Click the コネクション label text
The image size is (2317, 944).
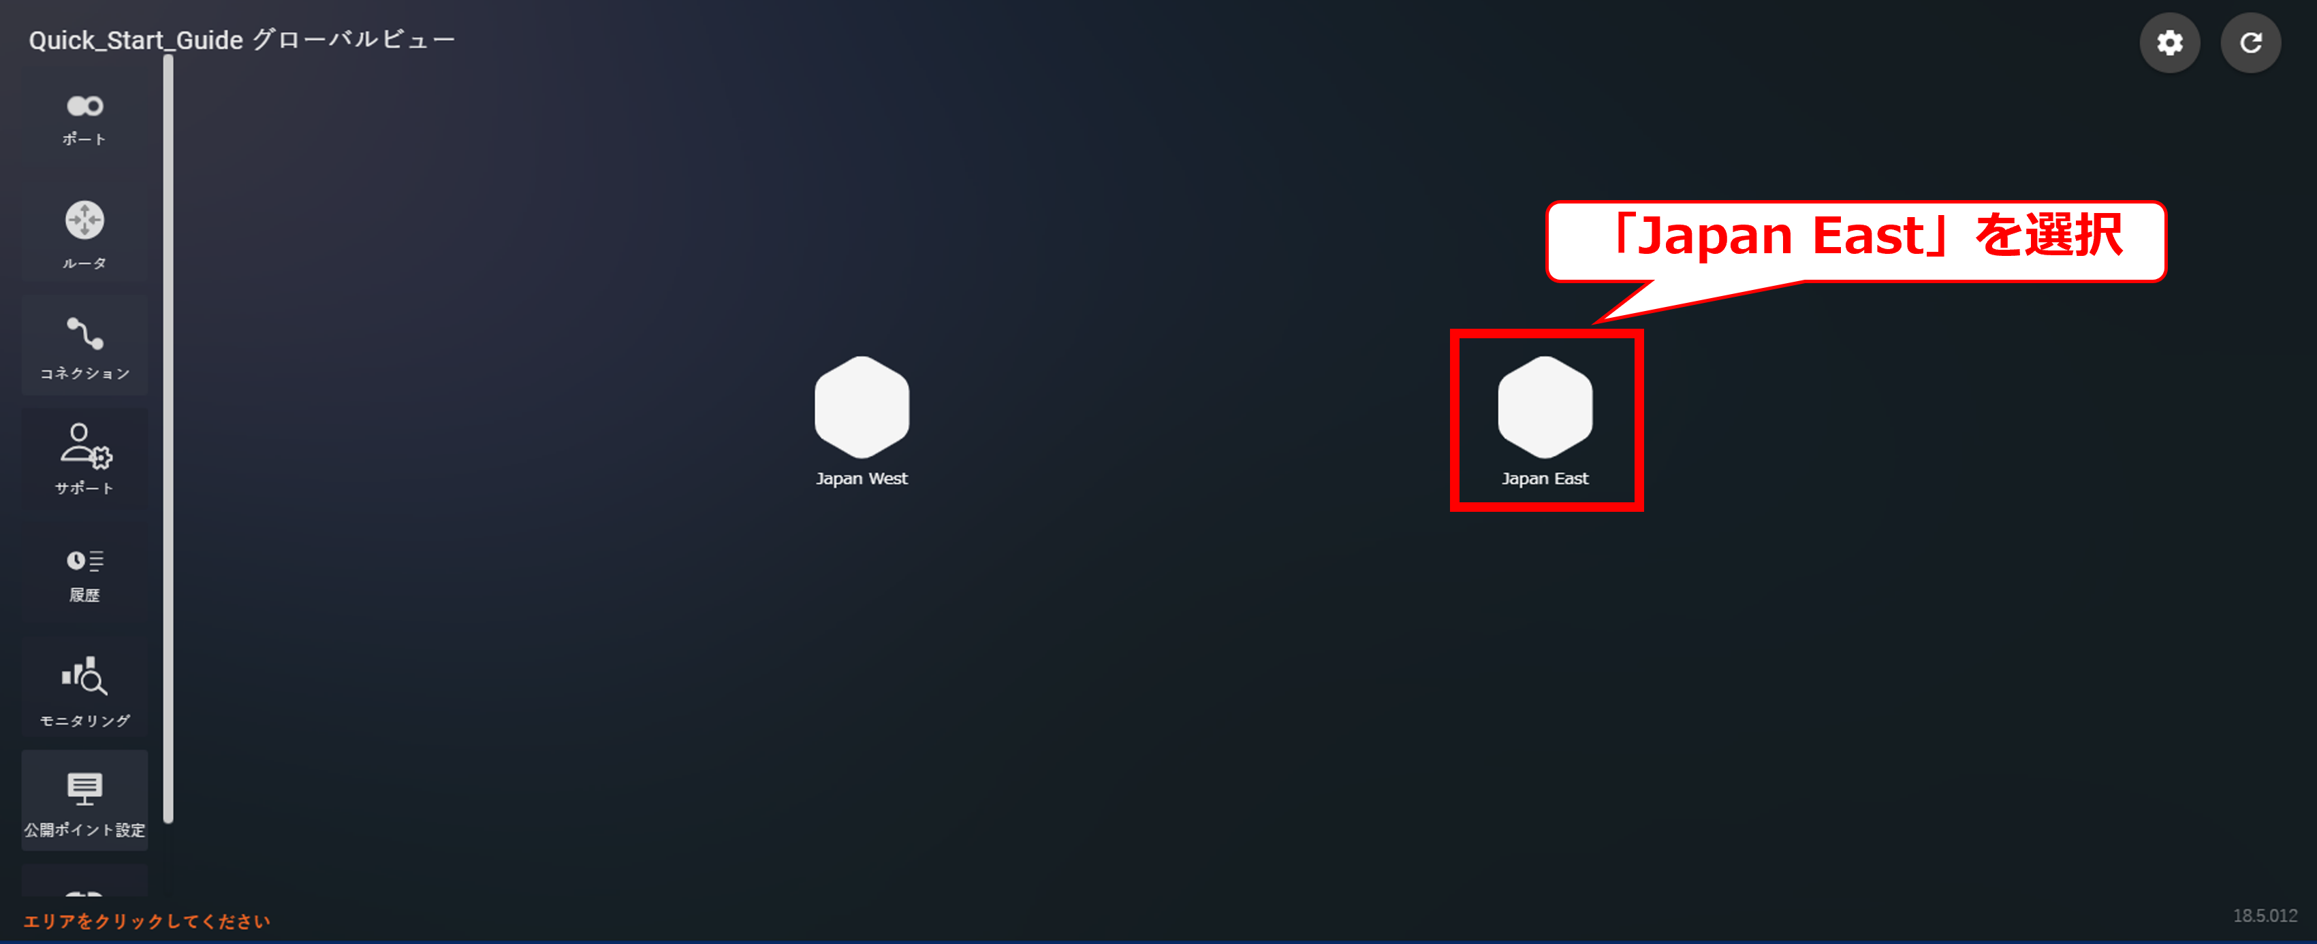tap(84, 373)
